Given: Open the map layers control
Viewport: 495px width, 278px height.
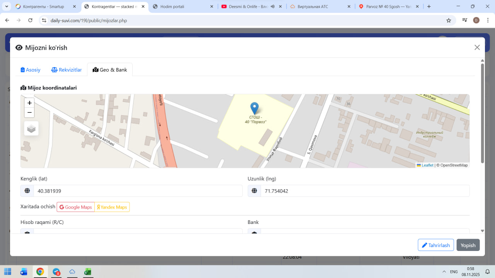Looking at the screenshot, I should point(31,129).
